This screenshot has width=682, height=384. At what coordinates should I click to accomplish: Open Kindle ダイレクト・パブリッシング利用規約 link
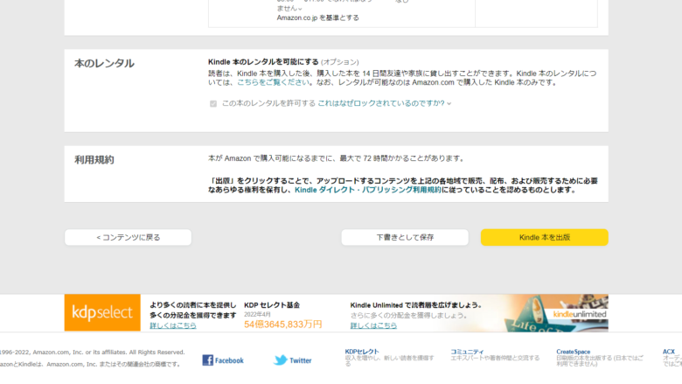[368, 190]
